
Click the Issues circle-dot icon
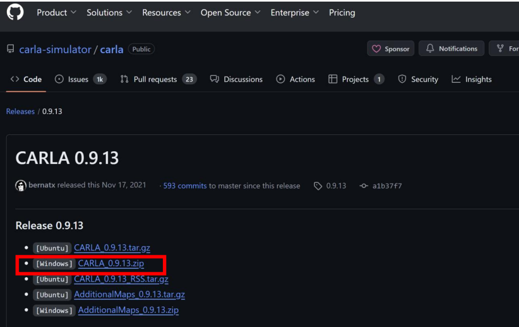point(59,79)
